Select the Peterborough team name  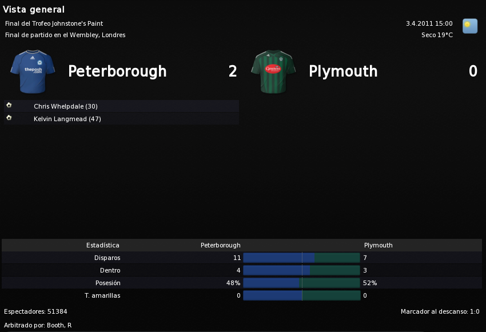[117, 71]
